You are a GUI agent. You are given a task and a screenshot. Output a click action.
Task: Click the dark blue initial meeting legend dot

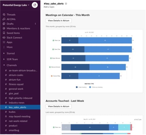pos(77,87)
